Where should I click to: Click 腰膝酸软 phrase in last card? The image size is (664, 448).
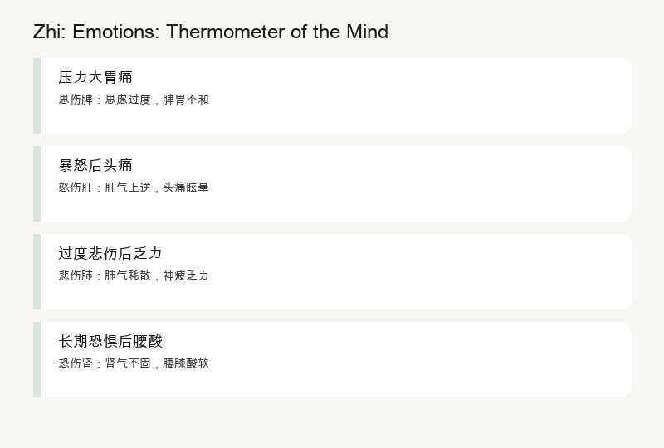(185, 363)
